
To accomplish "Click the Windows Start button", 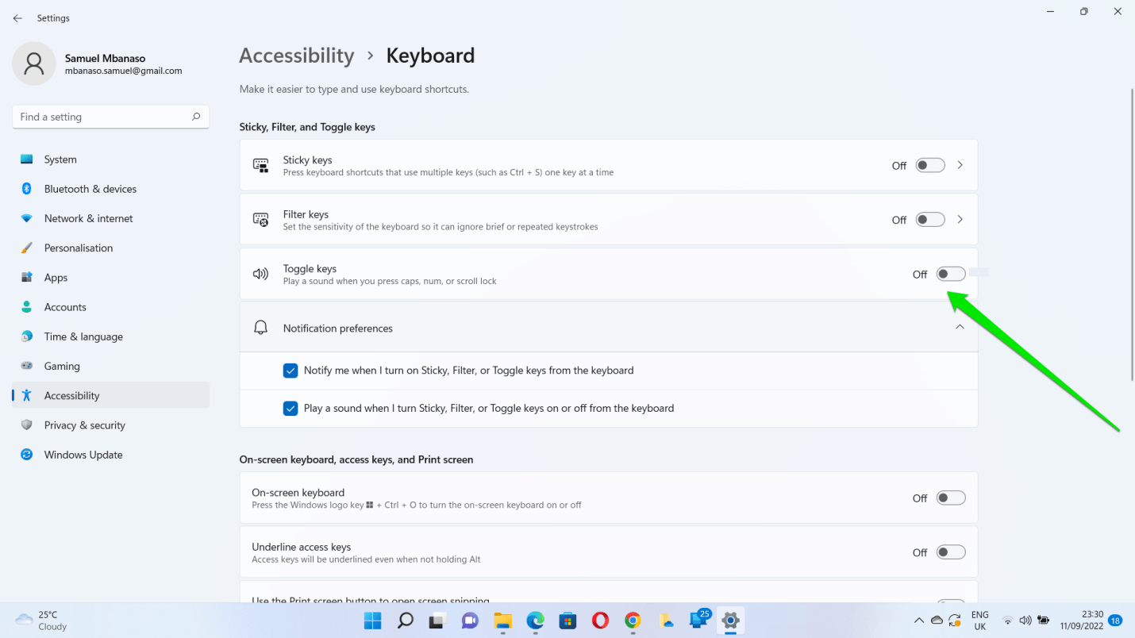I will 372,620.
